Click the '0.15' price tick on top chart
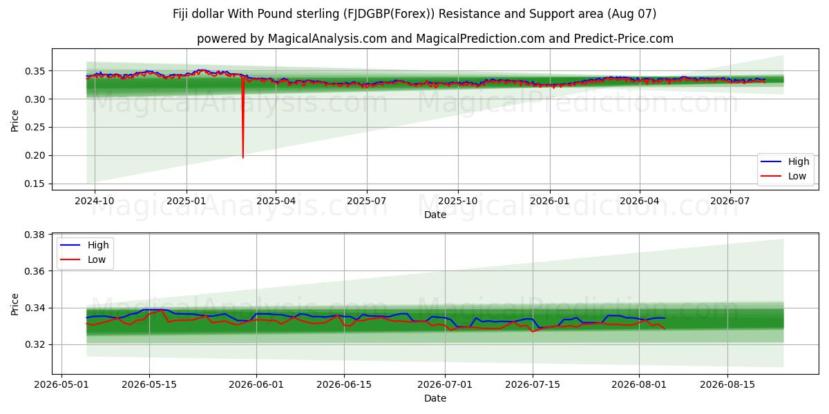This screenshot has height=414, width=829. click(36, 184)
